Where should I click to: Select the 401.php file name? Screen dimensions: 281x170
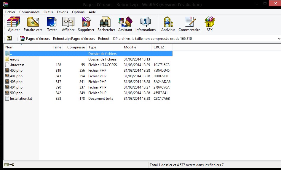(x=16, y=76)
